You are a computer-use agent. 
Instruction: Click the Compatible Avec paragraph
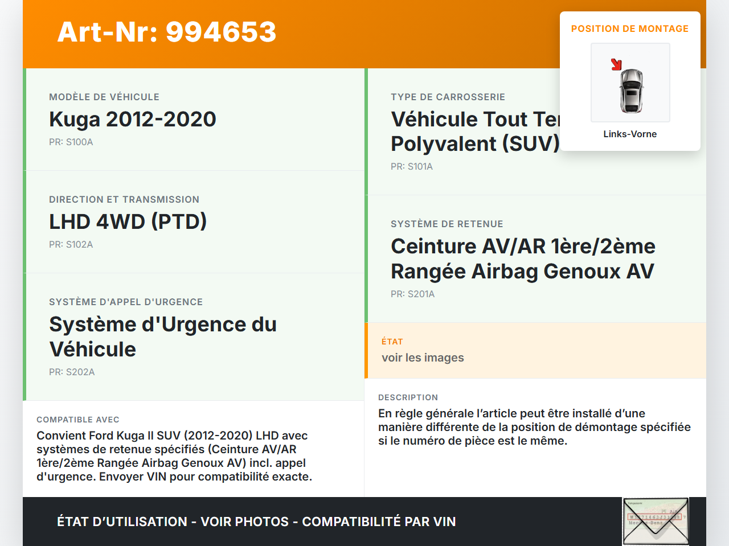tap(174, 456)
